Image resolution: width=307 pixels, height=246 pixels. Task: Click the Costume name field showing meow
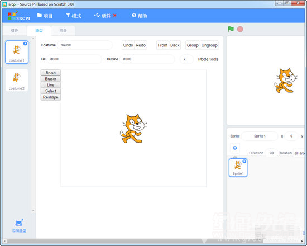(85, 45)
